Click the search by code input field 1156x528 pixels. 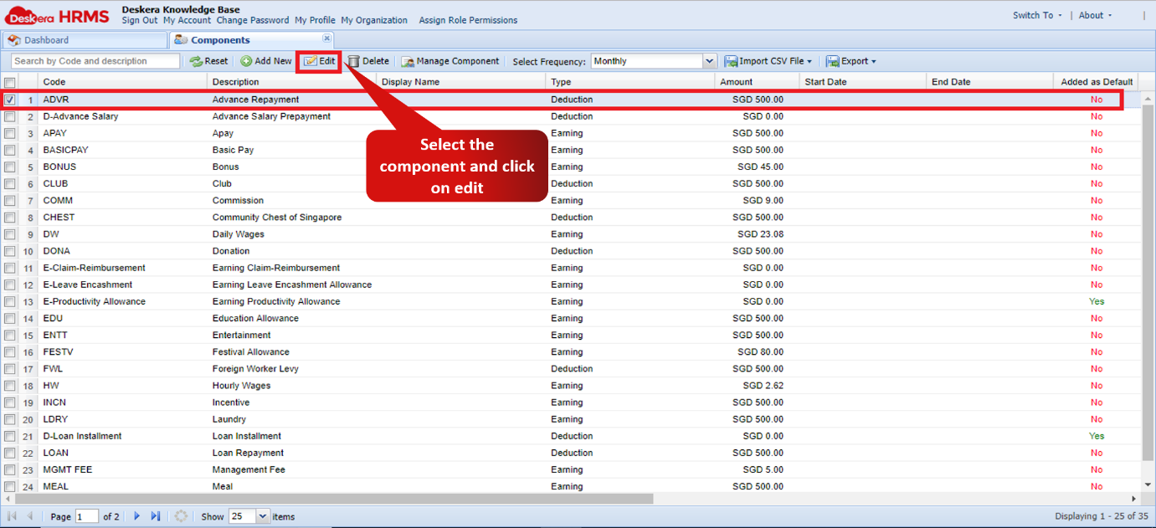coord(95,61)
